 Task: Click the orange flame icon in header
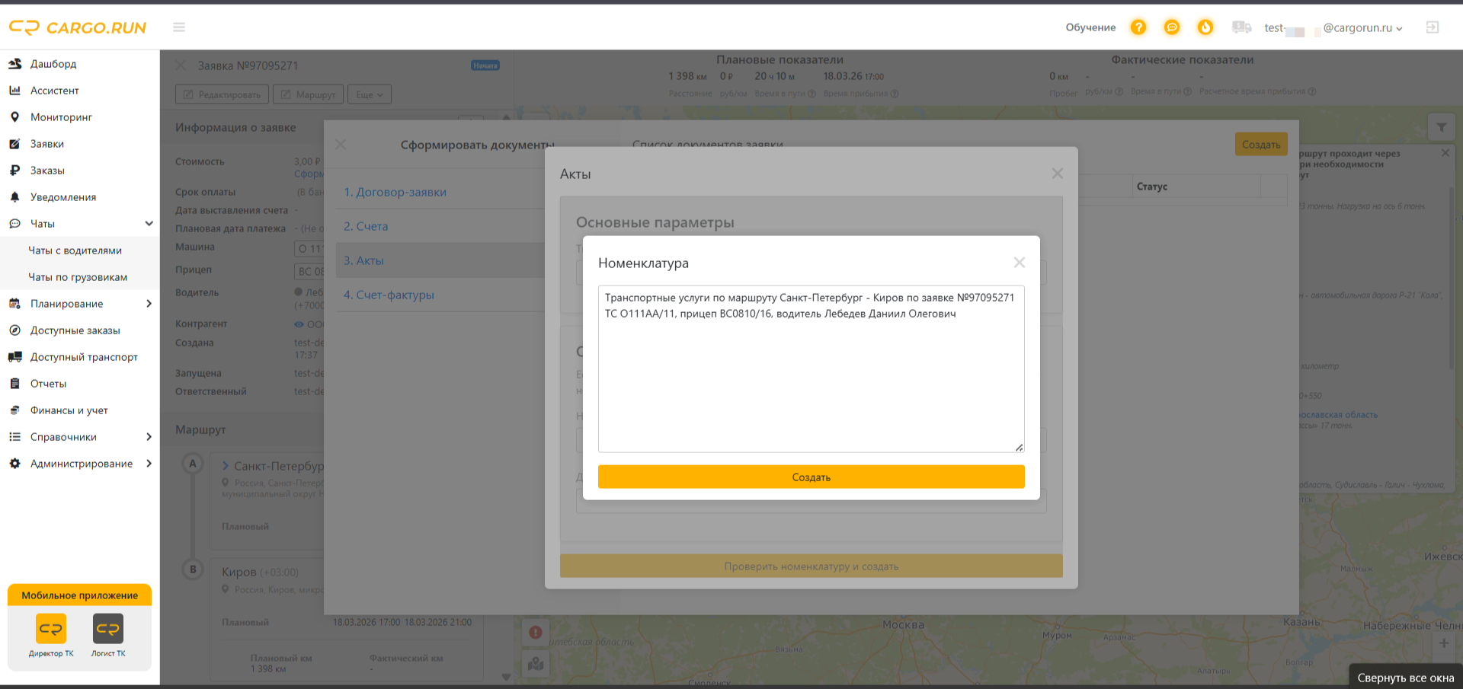coord(1205,27)
